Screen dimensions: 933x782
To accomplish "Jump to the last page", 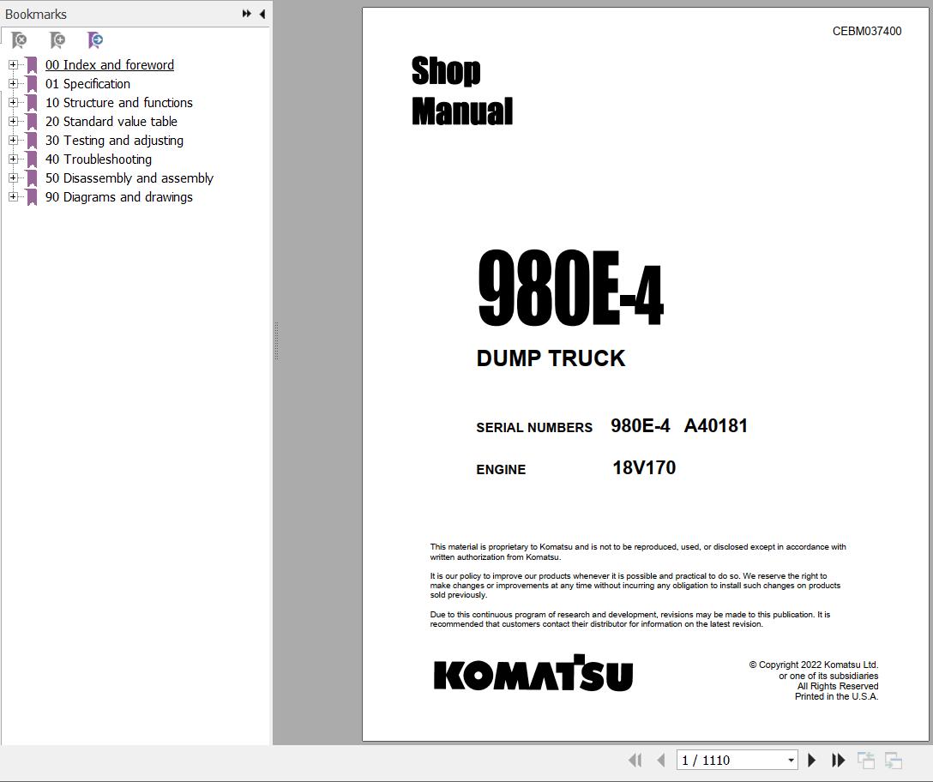I will click(839, 760).
